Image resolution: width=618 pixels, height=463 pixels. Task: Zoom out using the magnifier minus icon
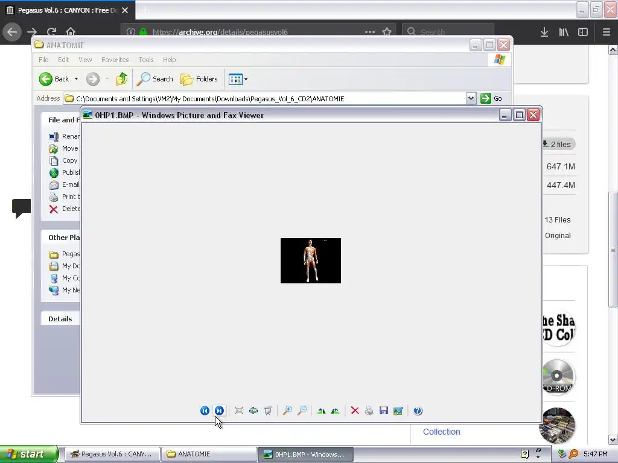click(302, 411)
